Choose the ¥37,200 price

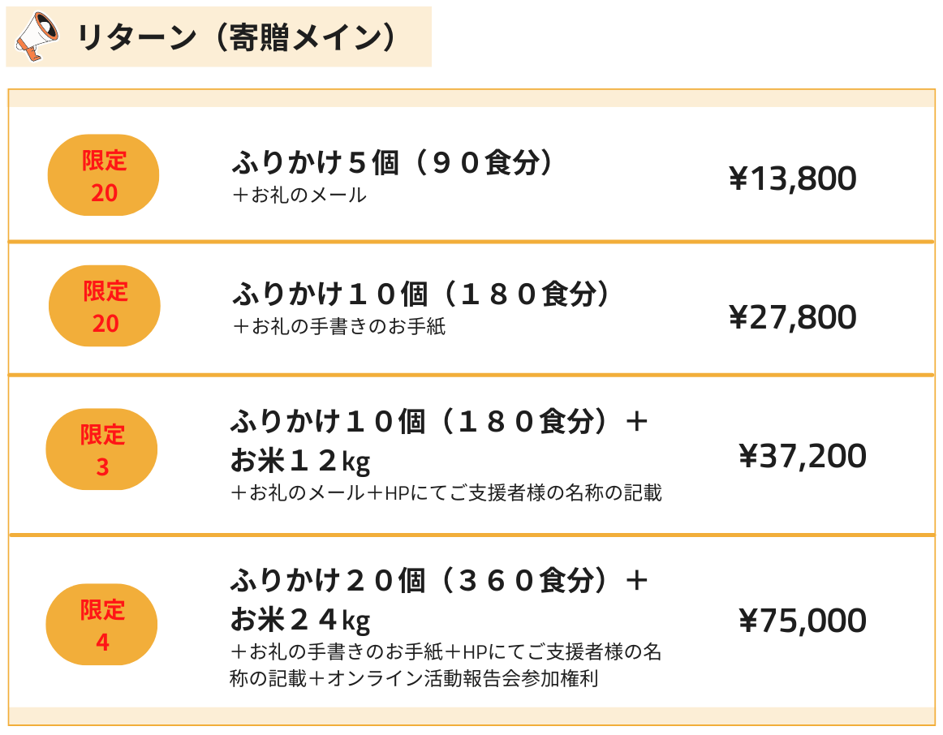(802, 457)
